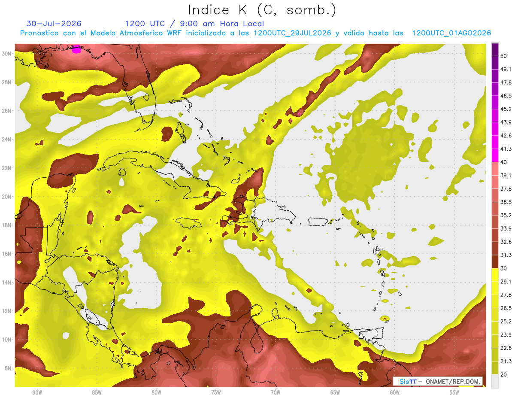Click the "80W" longitude label
515x398 pixels.
pos(156,392)
